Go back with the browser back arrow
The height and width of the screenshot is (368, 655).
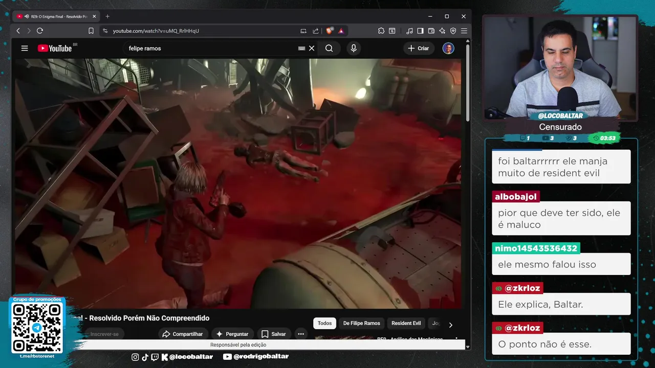tap(18, 31)
